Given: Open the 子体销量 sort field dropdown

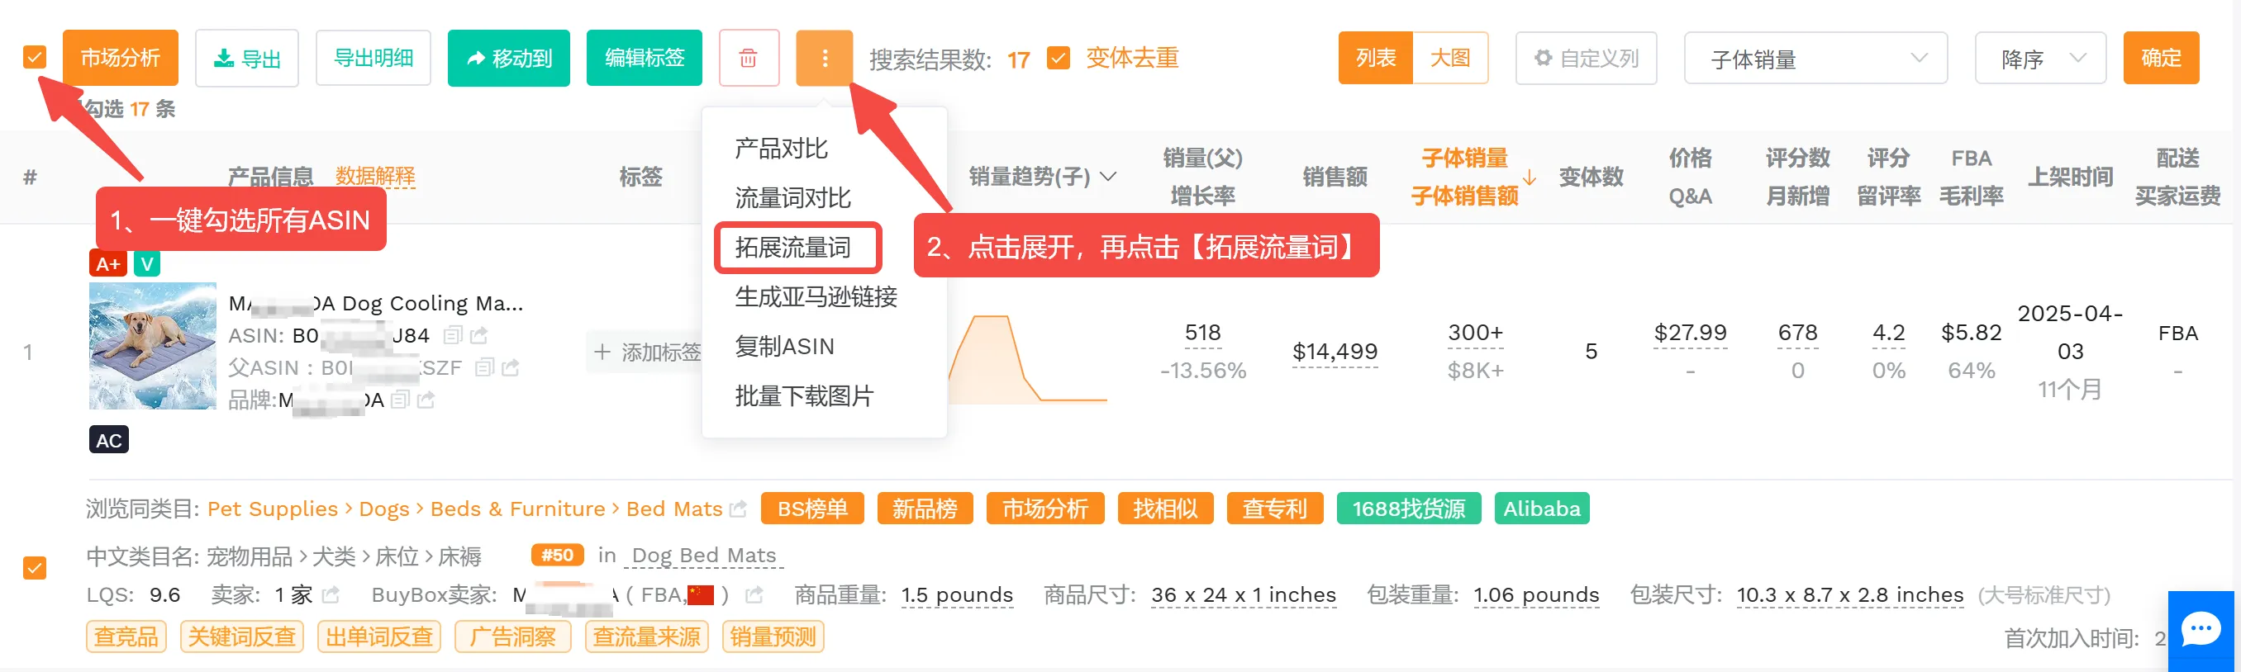Looking at the screenshot, I should tap(1815, 59).
